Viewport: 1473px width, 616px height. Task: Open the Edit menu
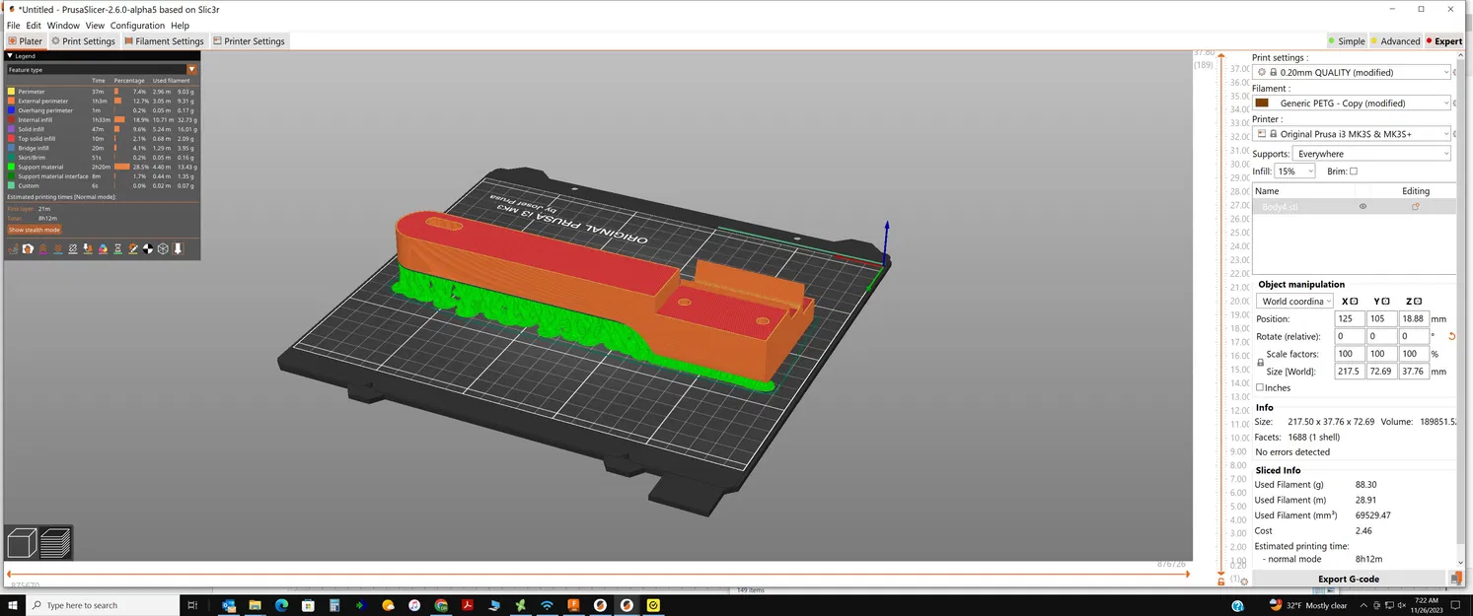34,26
